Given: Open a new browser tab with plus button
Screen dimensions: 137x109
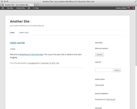Looking at the screenshot, I should click(36, 5).
